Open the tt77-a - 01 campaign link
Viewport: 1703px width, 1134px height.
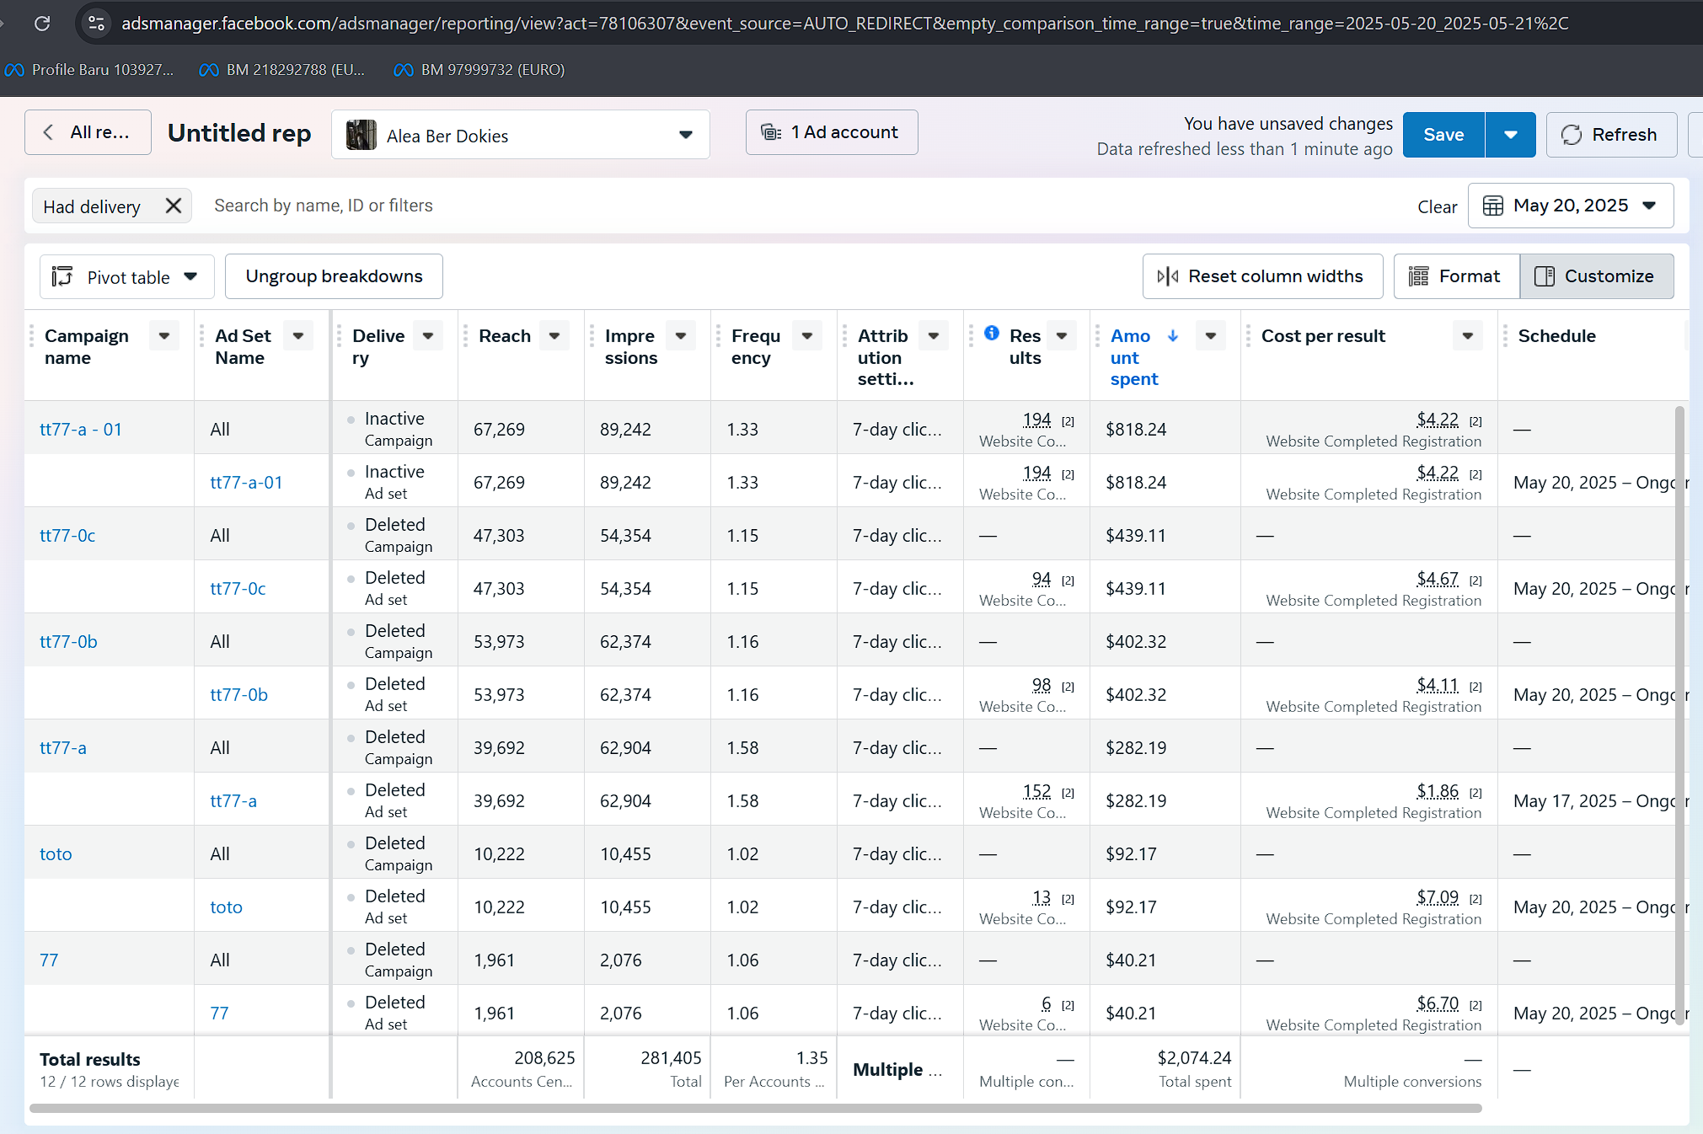(x=81, y=430)
